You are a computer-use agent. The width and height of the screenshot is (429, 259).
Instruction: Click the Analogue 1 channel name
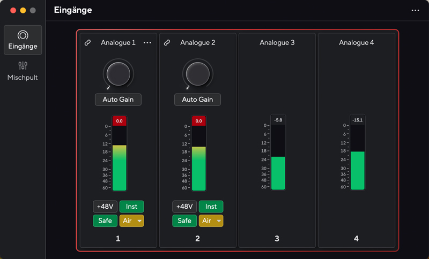click(118, 43)
